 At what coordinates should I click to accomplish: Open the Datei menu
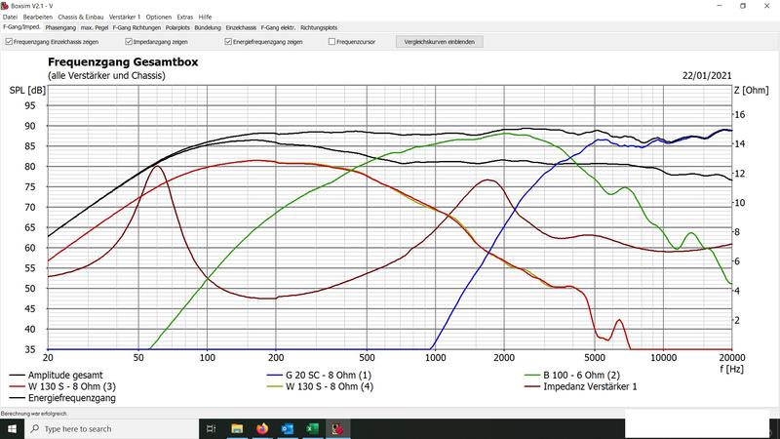pyautogui.click(x=10, y=17)
